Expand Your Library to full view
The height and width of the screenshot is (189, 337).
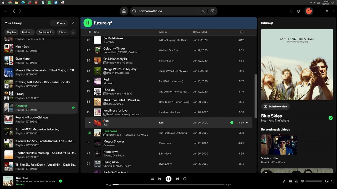pos(73,23)
